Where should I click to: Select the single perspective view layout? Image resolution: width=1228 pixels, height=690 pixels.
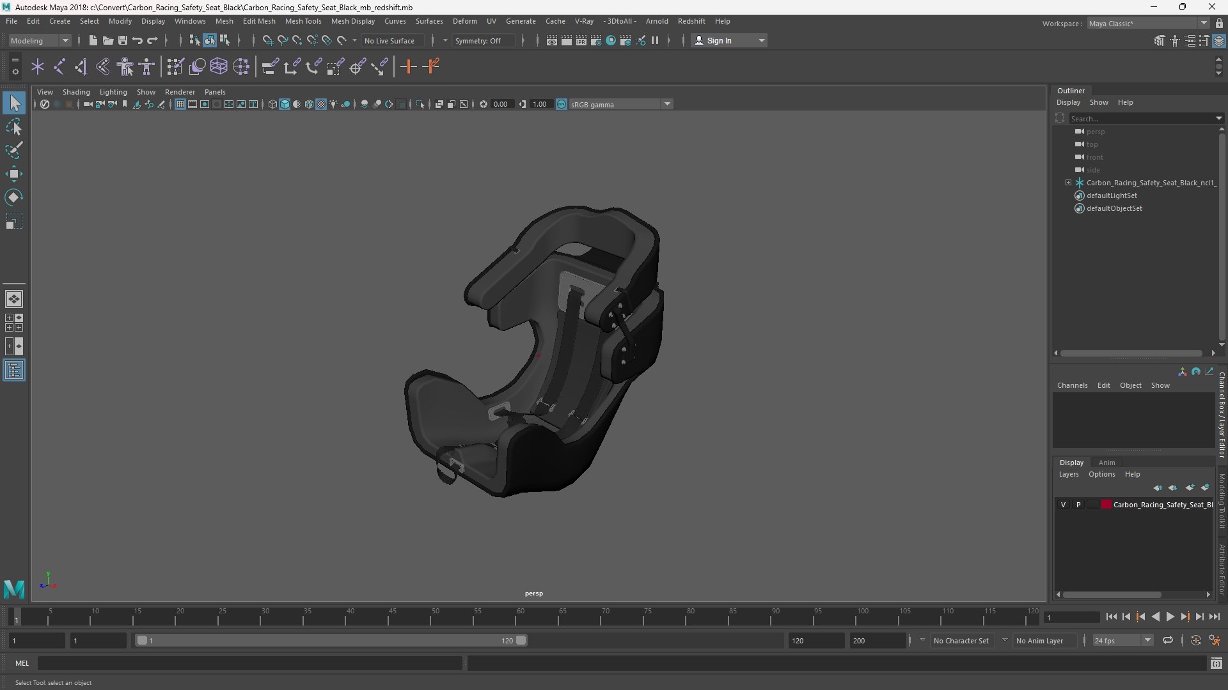point(14,298)
